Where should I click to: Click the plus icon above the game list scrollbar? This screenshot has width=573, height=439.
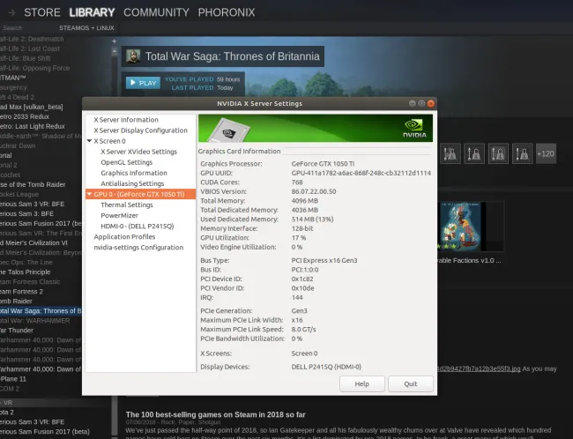pyautogui.click(x=115, y=41)
